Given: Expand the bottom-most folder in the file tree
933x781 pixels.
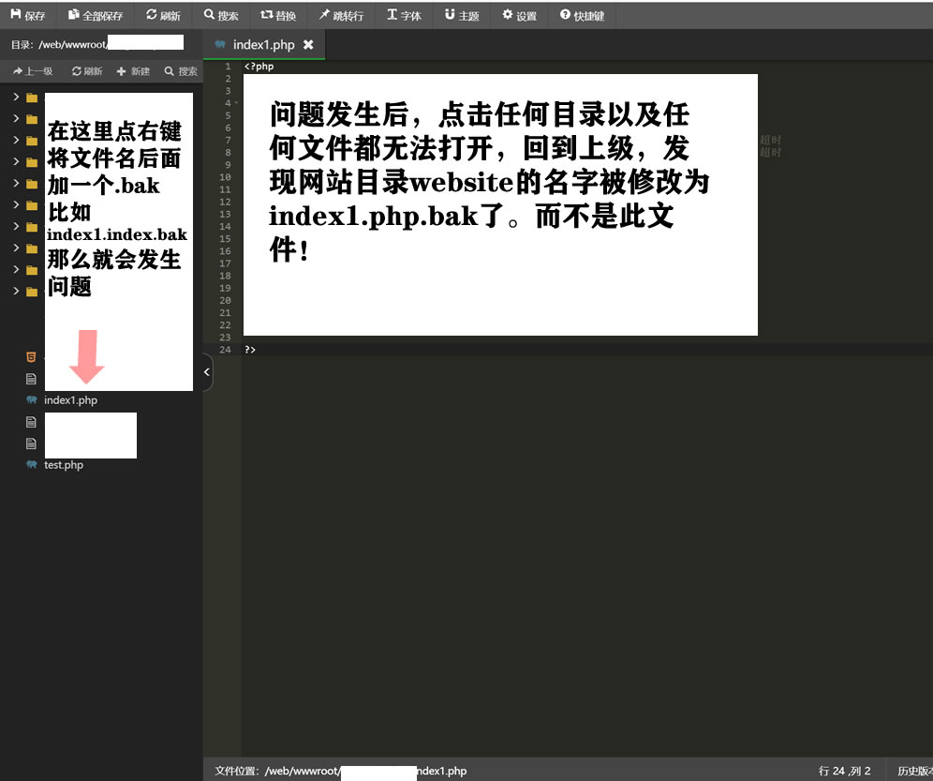Looking at the screenshot, I should (16, 291).
